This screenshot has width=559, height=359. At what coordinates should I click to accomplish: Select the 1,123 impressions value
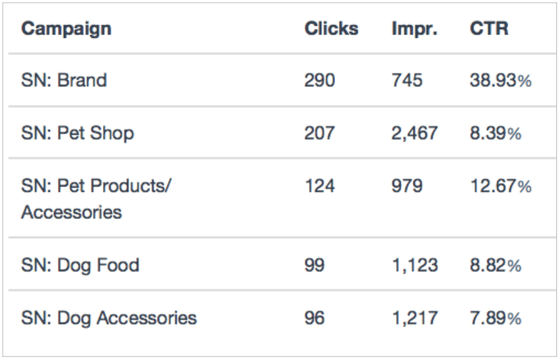(415, 266)
